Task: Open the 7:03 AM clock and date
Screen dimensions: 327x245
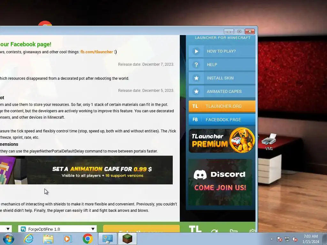Action: coord(311,239)
